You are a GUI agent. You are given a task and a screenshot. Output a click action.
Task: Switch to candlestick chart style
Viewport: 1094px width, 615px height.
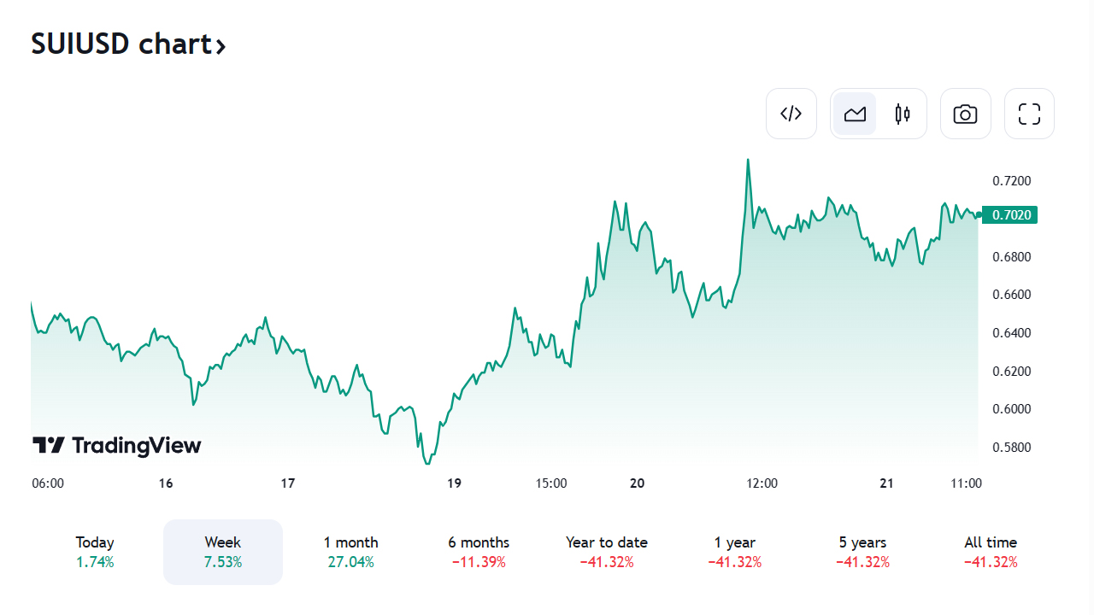point(903,114)
